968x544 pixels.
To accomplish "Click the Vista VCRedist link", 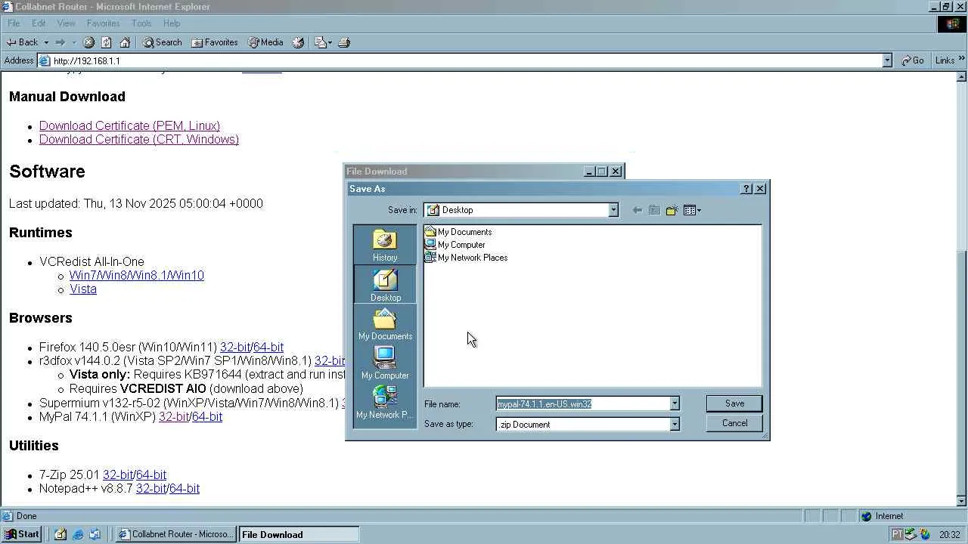I will point(83,289).
